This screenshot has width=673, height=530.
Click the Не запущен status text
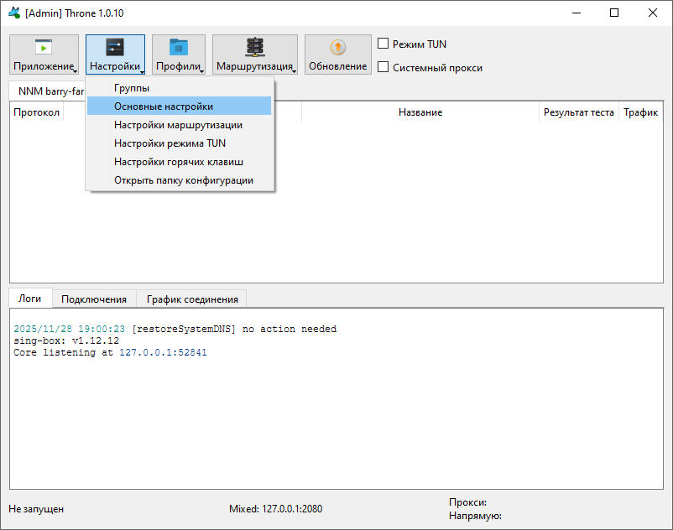pyautogui.click(x=36, y=509)
